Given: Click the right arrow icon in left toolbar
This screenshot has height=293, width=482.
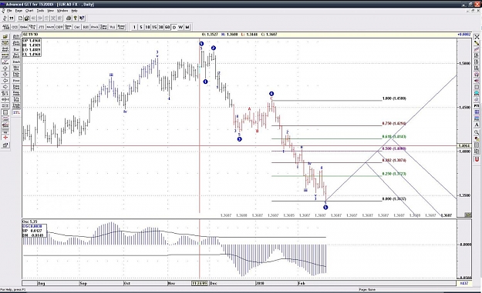Looking at the screenshot, I should click(x=5, y=87).
